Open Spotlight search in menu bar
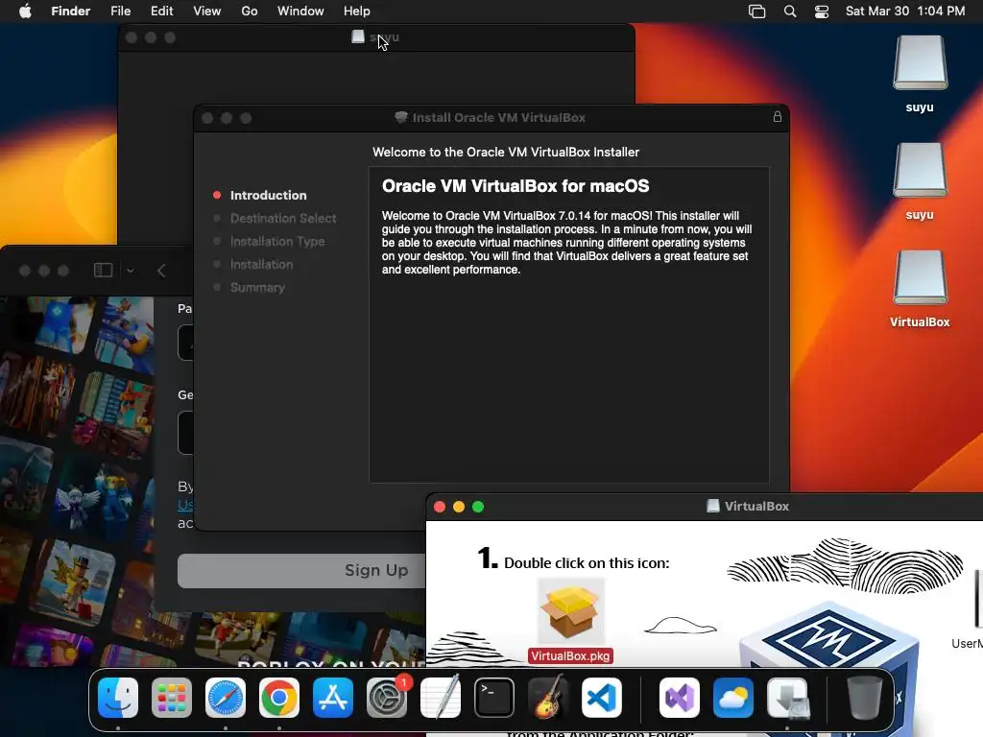This screenshot has width=983, height=737. pos(790,12)
